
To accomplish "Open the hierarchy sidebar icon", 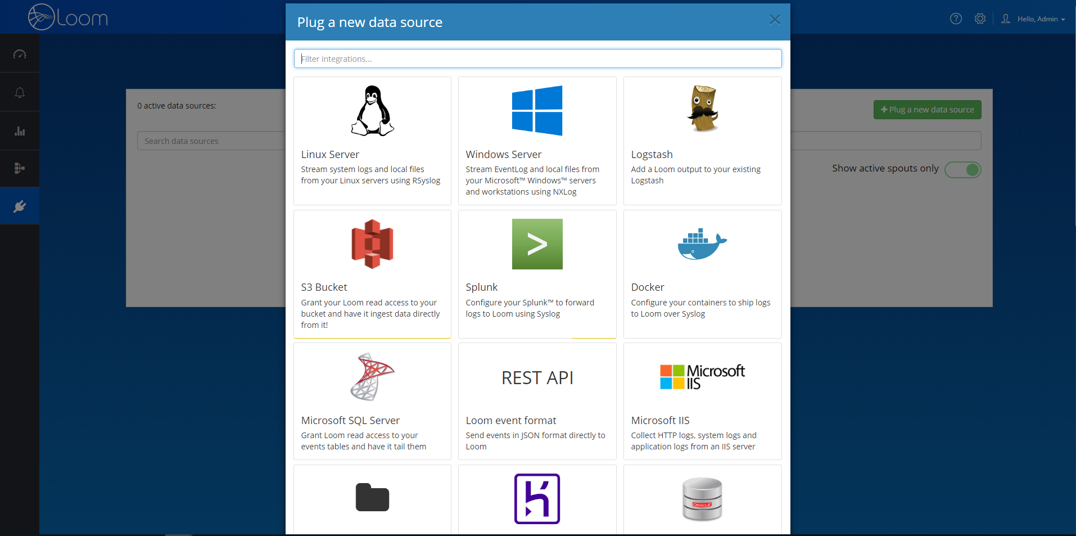I will pos(20,168).
